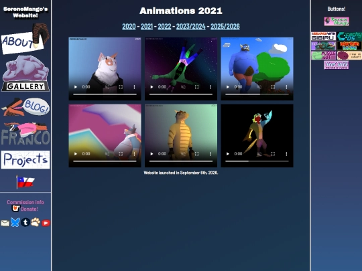
Task: Fullscreen the white cat video
Action: (x=121, y=87)
